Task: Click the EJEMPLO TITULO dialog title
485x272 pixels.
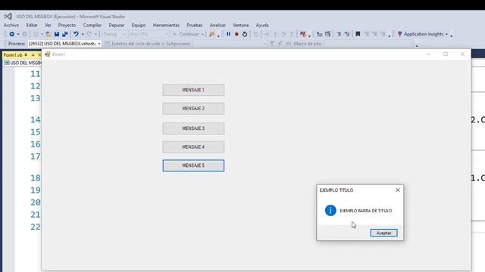Action: pyautogui.click(x=336, y=190)
